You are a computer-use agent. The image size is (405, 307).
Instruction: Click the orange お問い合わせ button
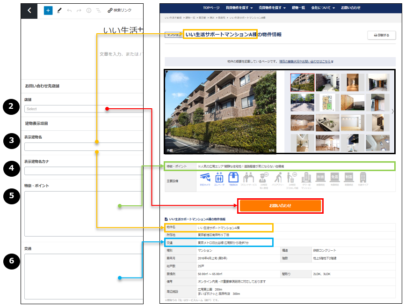pyautogui.click(x=280, y=206)
